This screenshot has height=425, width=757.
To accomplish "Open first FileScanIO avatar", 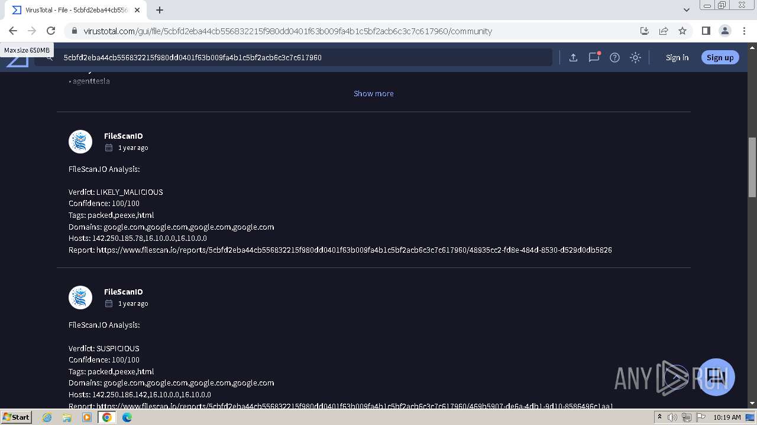I will [x=80, y=142].
